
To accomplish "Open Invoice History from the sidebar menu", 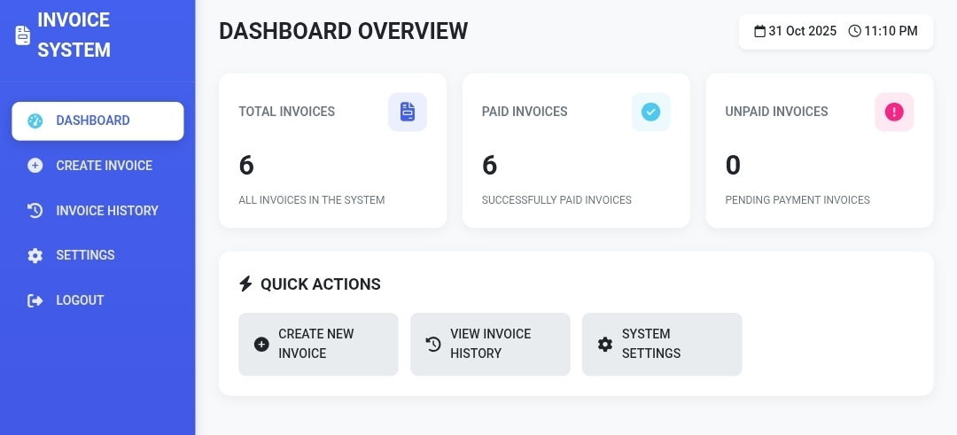I will click(x=106, y=211).
